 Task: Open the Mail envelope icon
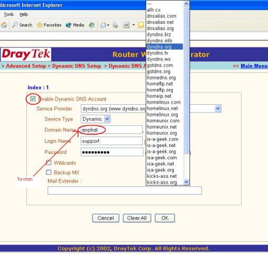[103, 25]
